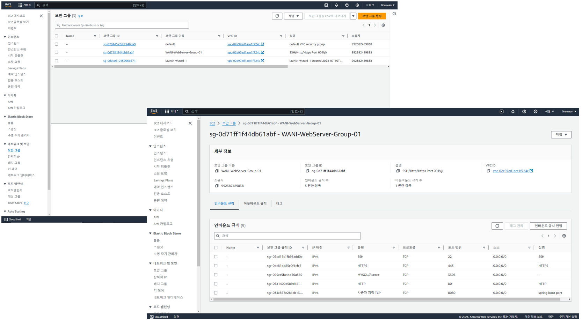
Task: Open settings gear in front window header
Action: point(536,111)
